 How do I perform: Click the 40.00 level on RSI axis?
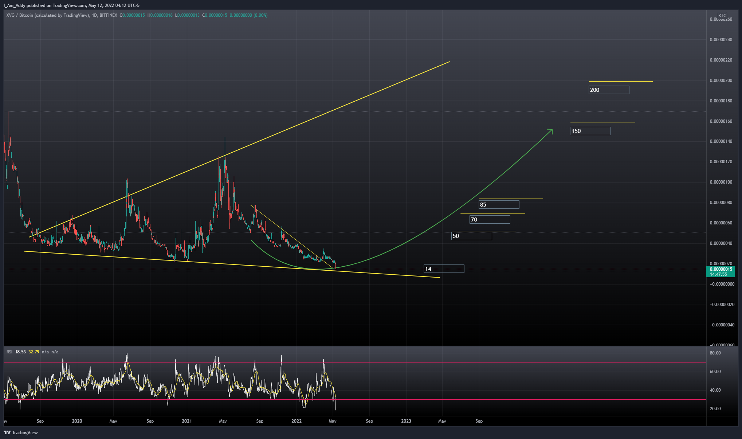(x=715, y=390)
